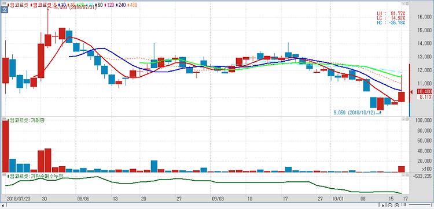Open the 거래량 volume panel menu handle
Viewport: 434px width, 209px height.
tap(4, 120)
